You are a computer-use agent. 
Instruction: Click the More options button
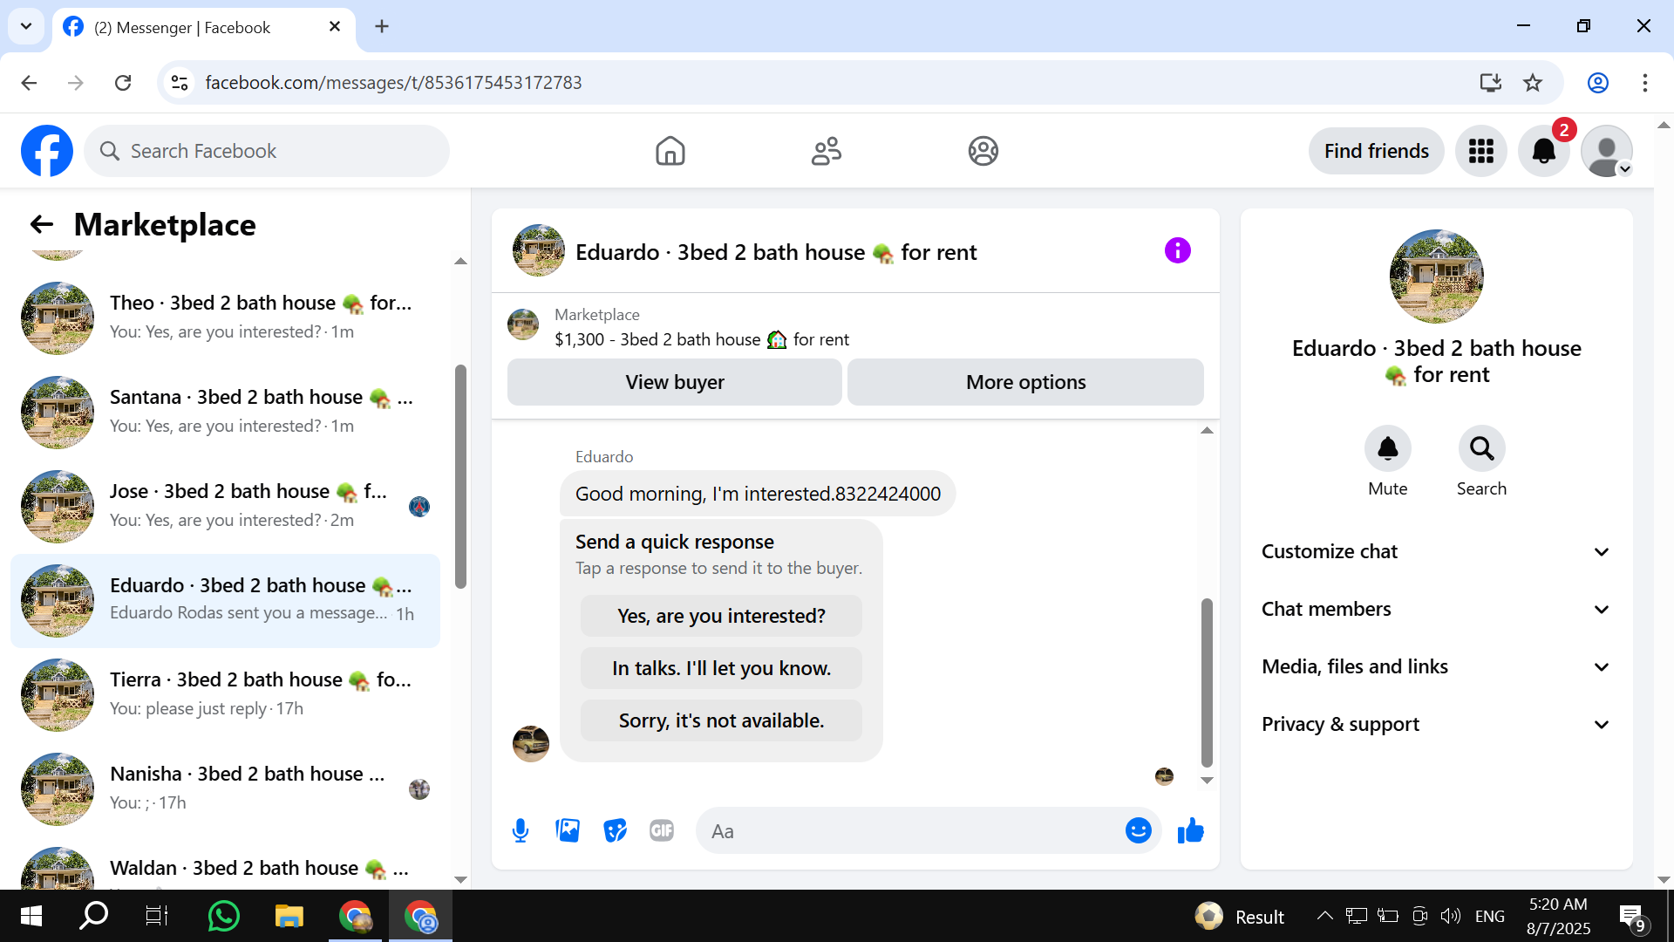coord(1025,382)
